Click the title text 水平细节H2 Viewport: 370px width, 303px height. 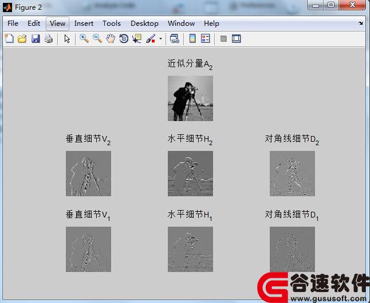(x=190, y=139)
